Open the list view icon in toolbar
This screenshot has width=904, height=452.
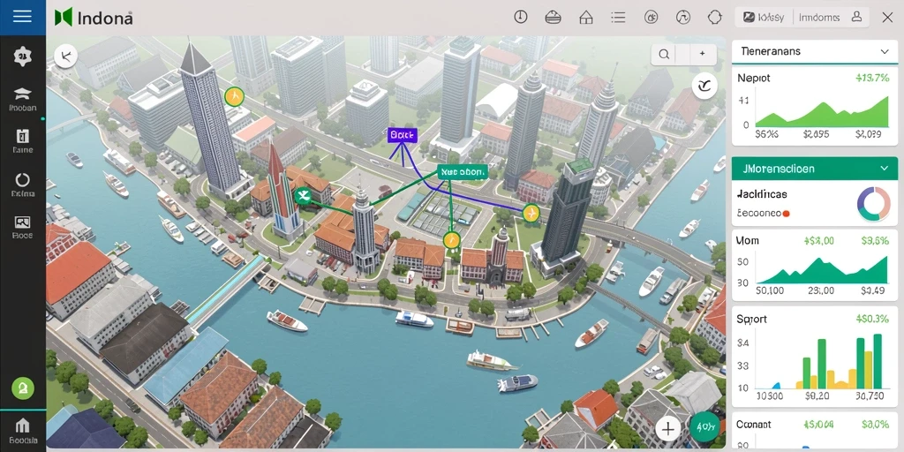pos(618,17)
